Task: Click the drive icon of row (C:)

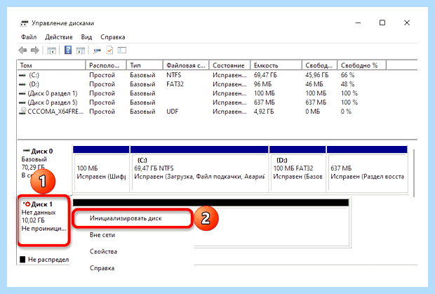Action: 22,75
